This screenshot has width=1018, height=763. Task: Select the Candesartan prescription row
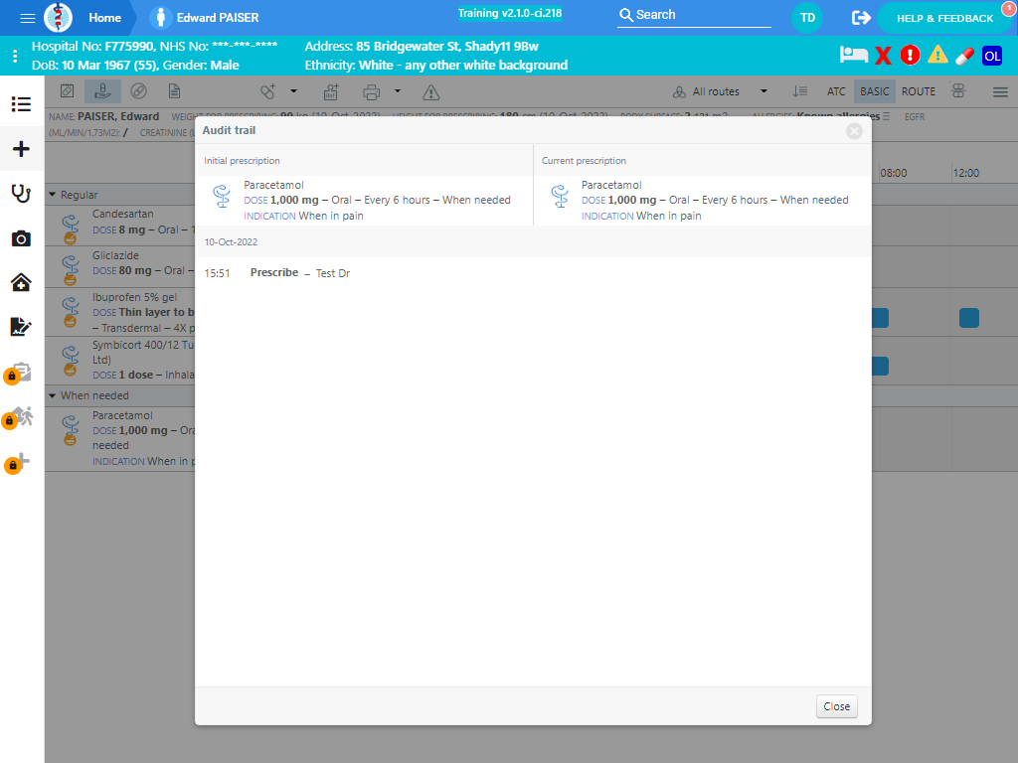click(x=120, y=225)
